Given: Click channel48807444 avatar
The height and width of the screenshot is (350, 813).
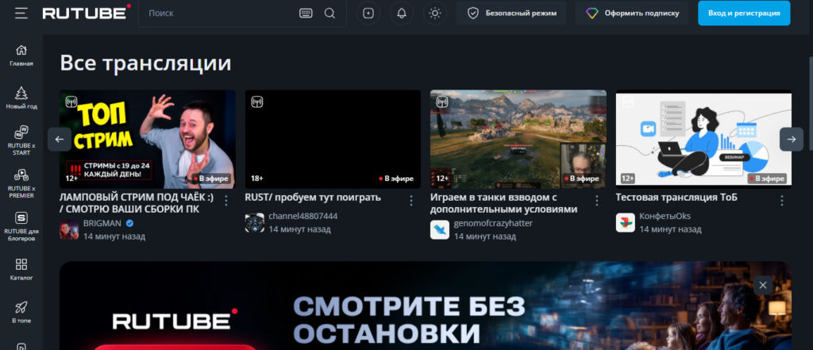Looking at the screenshot, I should [x=255, y=222].
